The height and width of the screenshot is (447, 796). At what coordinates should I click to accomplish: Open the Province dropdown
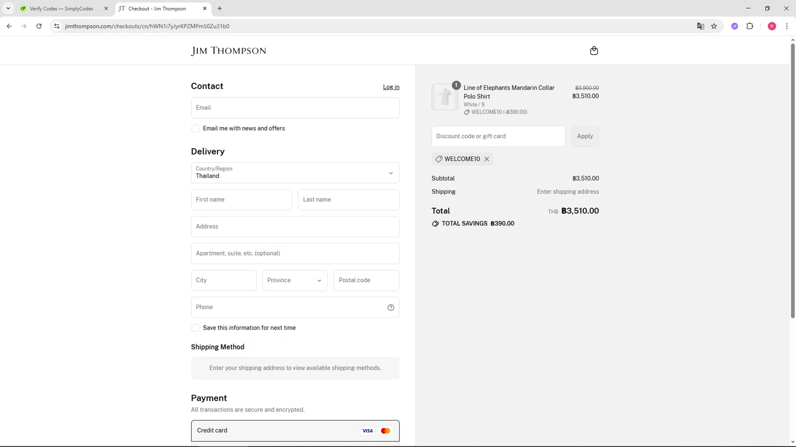[x=295, y=280]
